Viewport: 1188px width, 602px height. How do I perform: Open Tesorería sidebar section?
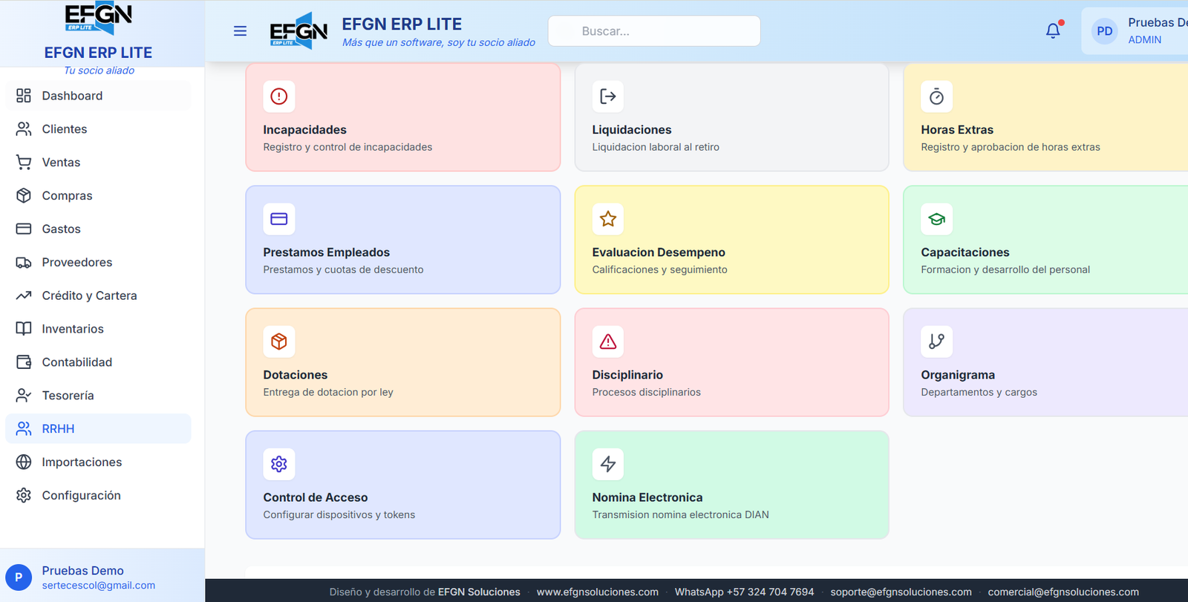click(98, 396)
